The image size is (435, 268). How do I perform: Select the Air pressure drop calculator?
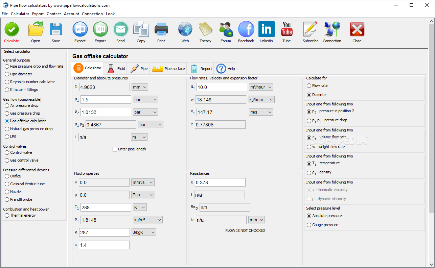tap(22, 105)
